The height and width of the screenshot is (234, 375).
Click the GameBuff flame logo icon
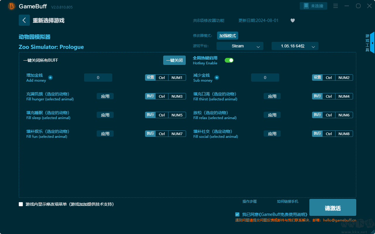tap(12, 6)
